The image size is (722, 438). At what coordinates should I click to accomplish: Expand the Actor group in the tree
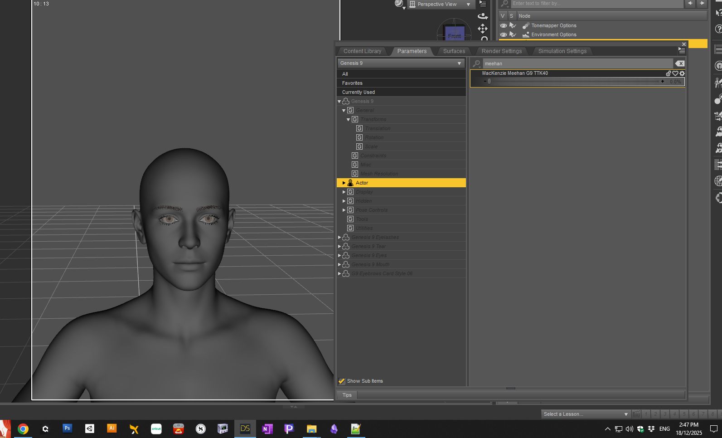[x=344, y=183]
